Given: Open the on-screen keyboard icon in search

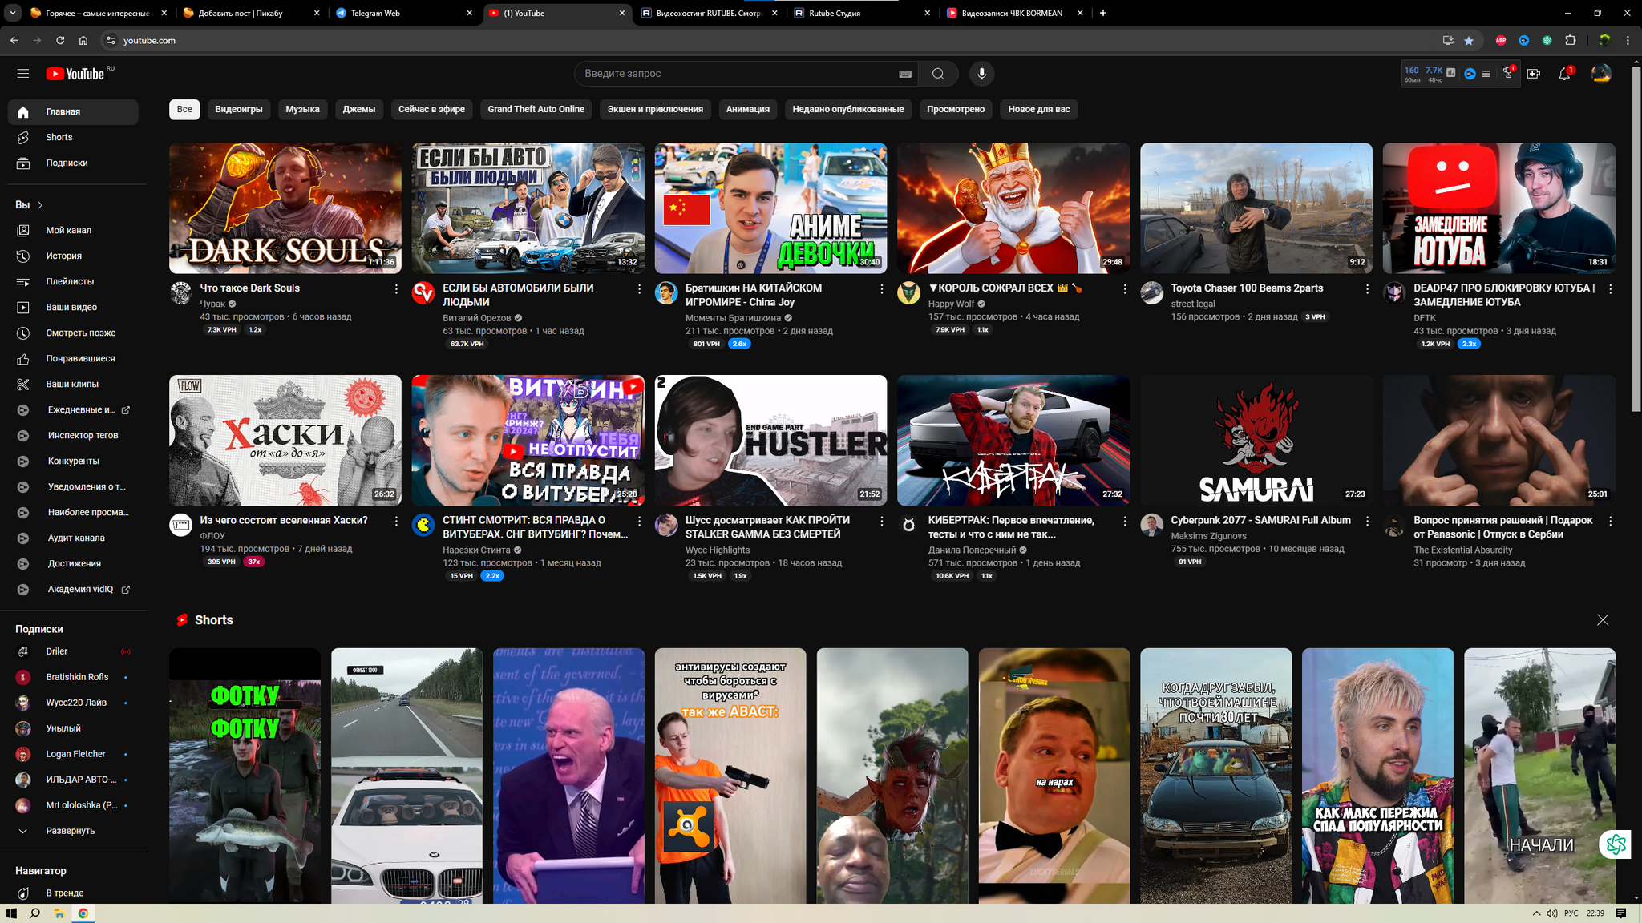Looking at the screenshot, I should click(x=905, y=74).
